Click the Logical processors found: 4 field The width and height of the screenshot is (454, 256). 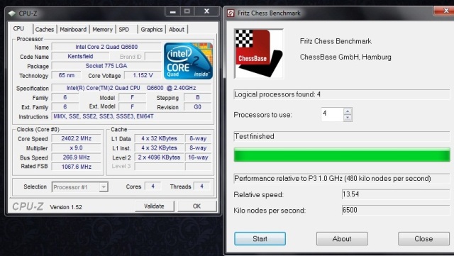[342, 94]
